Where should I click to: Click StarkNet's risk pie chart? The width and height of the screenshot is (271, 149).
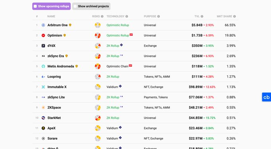pyautogui.click(x=98, y=118)
